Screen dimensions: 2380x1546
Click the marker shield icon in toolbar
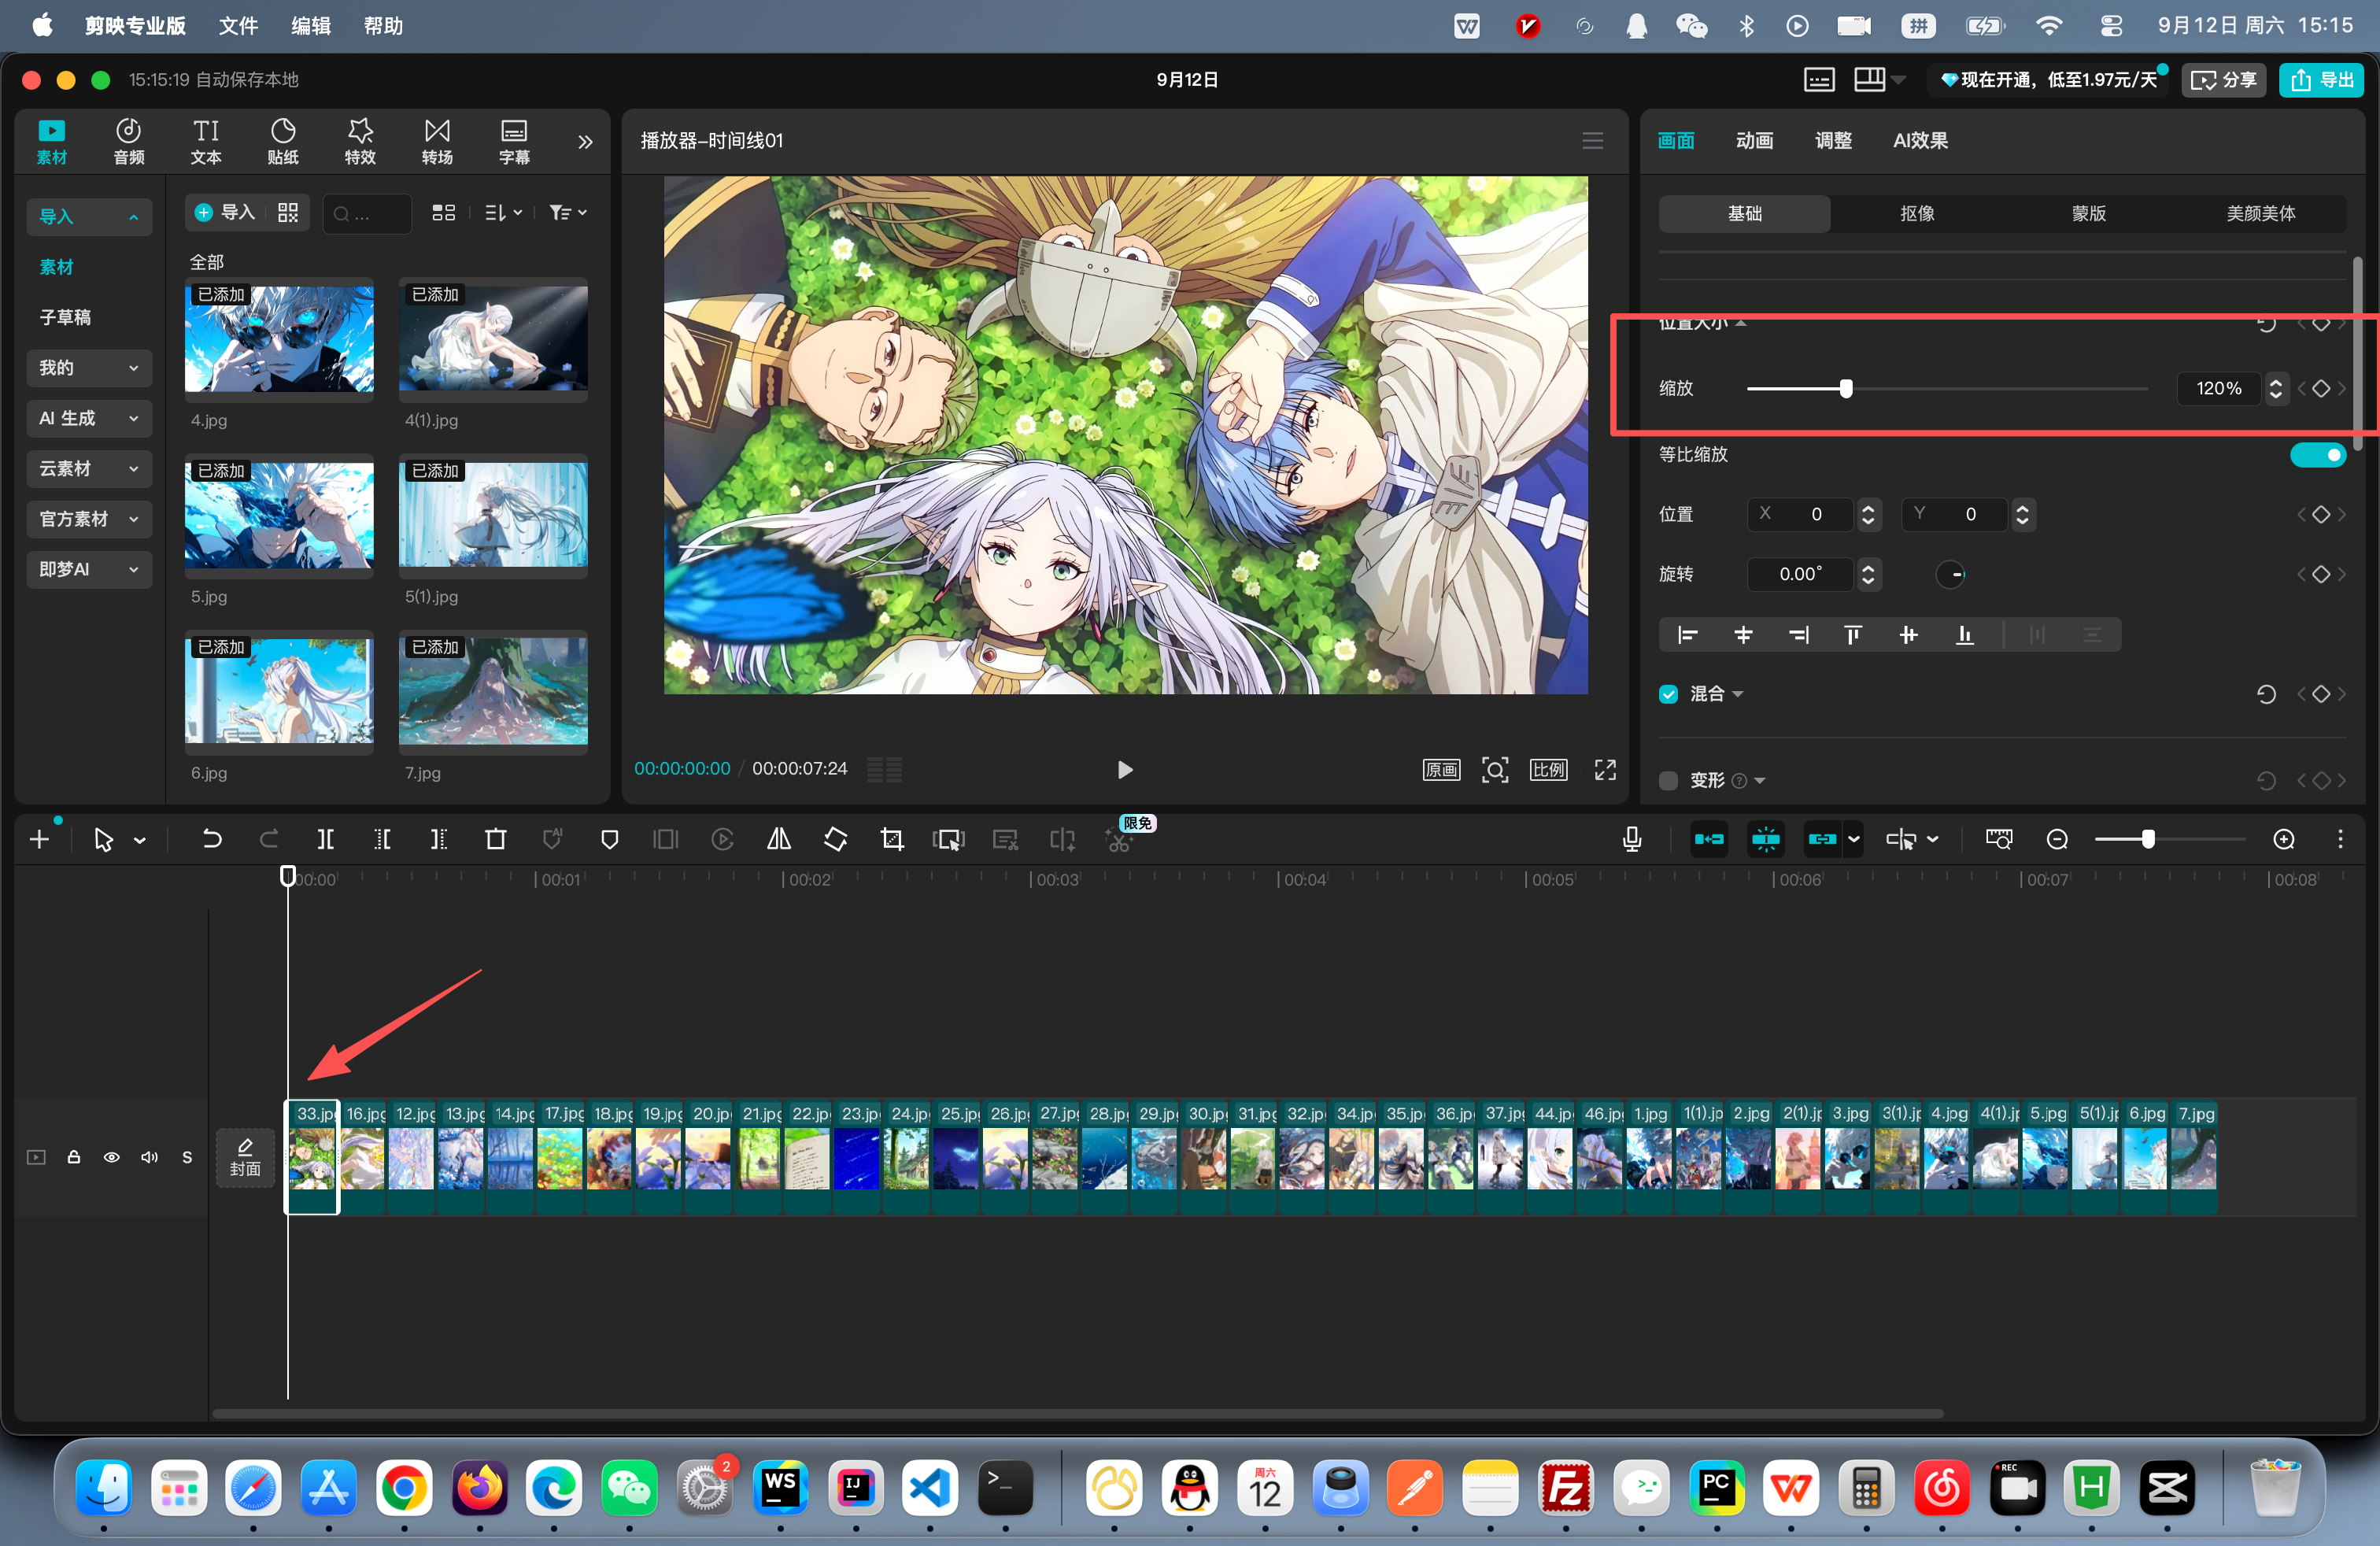click(x=609, y=839)
